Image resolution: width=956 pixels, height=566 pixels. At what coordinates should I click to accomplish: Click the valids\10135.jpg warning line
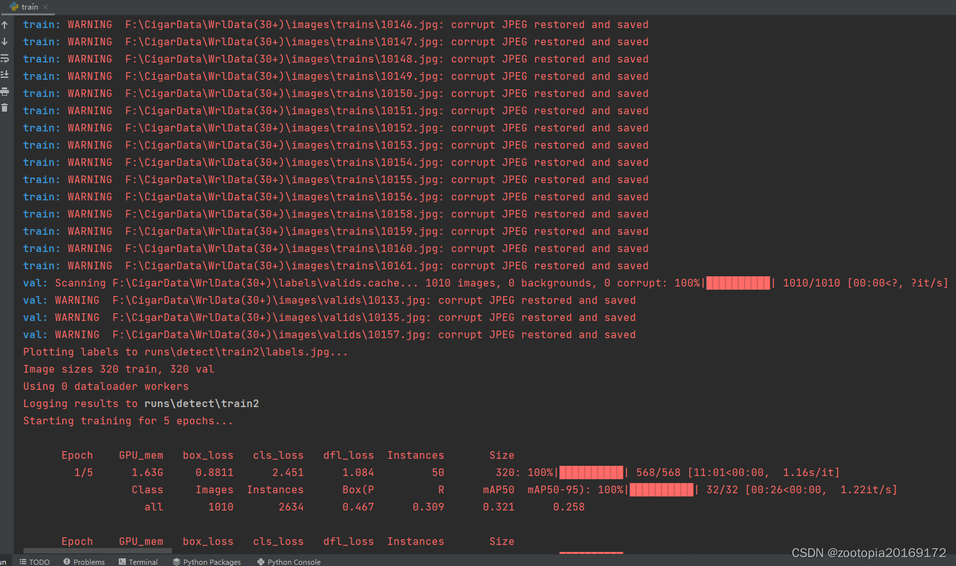click(x=330, y=318)
